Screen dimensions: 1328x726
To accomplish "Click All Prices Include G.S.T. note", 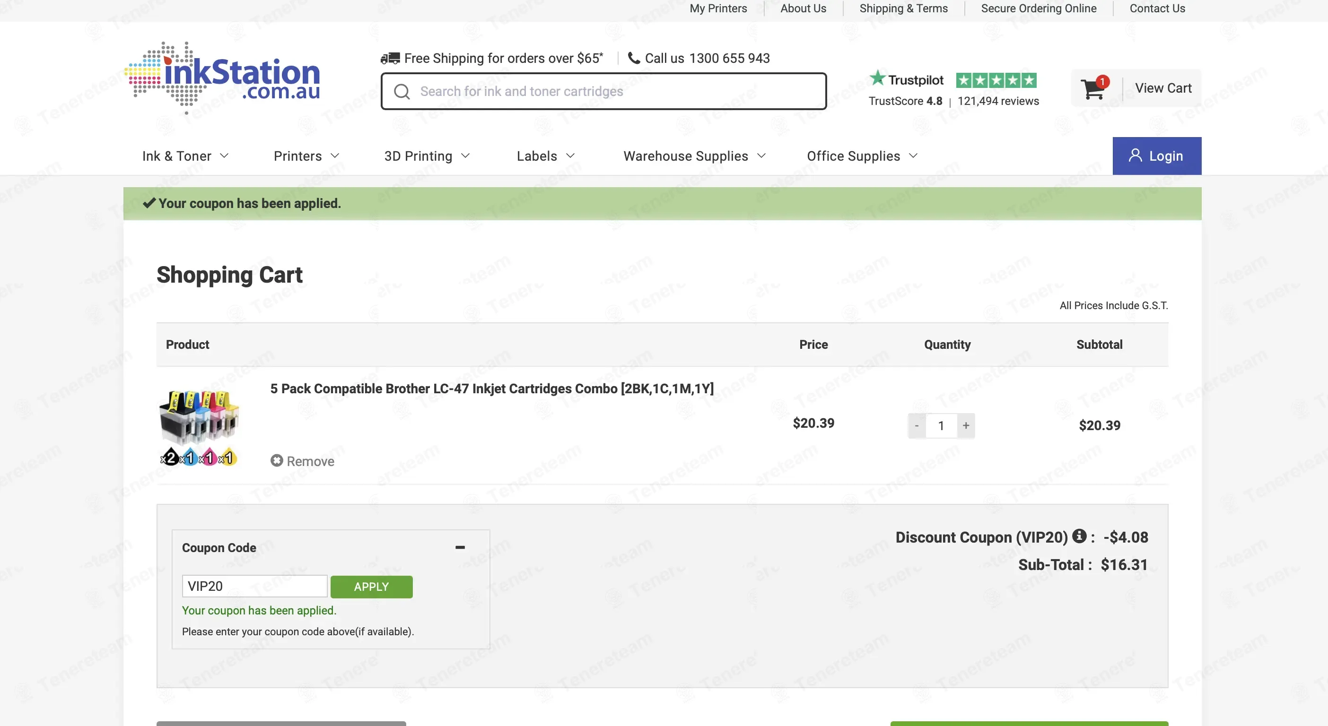I will pos(1114,305).
